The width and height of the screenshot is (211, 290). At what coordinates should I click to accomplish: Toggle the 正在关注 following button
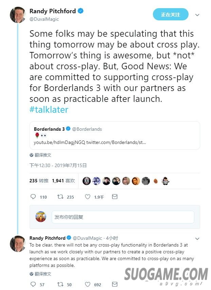click(x=170, y=15)
